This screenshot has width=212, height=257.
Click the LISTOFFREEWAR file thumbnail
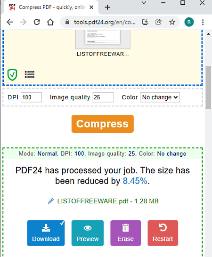point(103,40)
